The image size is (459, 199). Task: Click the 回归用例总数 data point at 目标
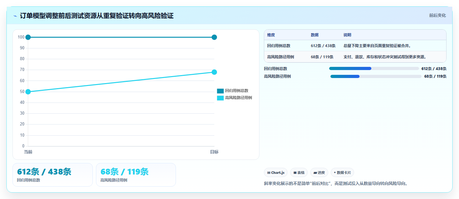point(214,37)
